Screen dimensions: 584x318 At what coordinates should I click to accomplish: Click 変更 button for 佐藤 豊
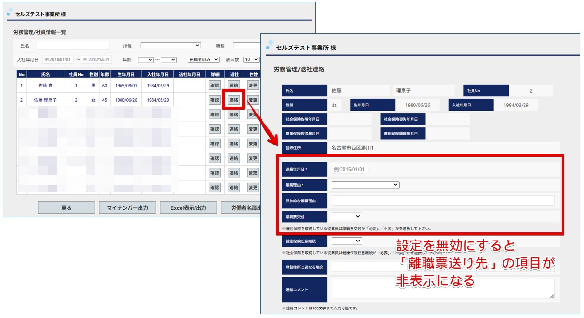[253, 86]
